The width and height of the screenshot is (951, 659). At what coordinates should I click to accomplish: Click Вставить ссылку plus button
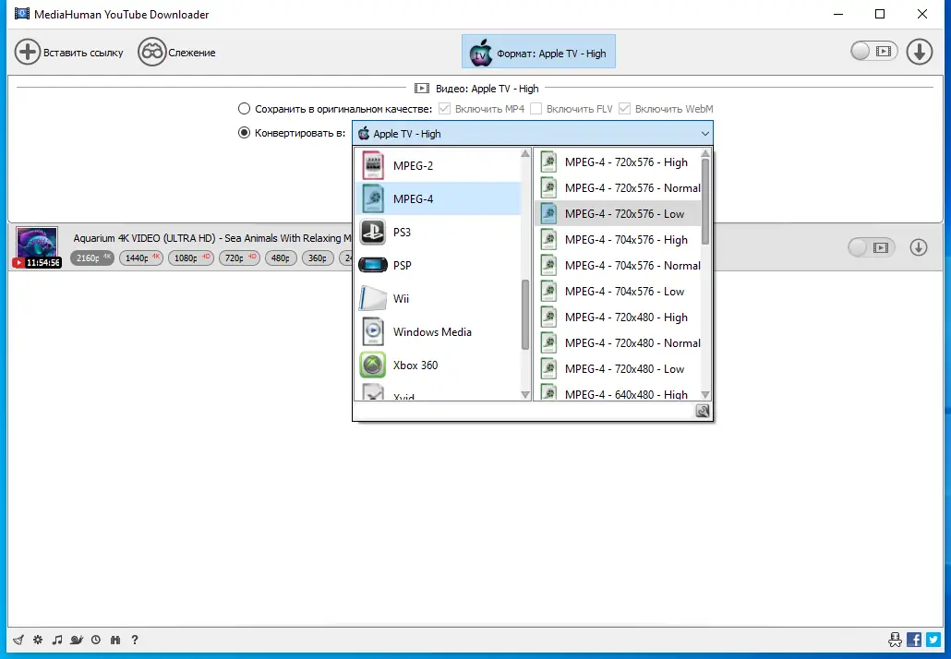(69, 52)
